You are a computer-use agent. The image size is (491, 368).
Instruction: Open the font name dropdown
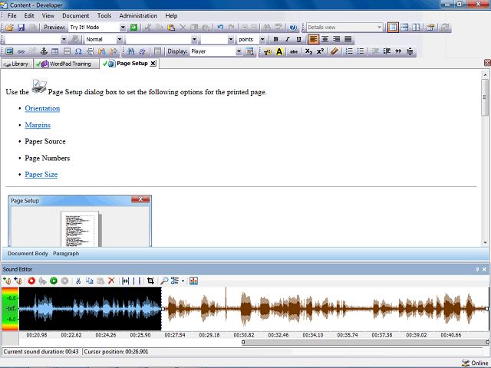pyautogui.click(x=194, y=39)
